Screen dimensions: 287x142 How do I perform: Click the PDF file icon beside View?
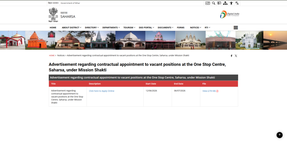(217, 91)
